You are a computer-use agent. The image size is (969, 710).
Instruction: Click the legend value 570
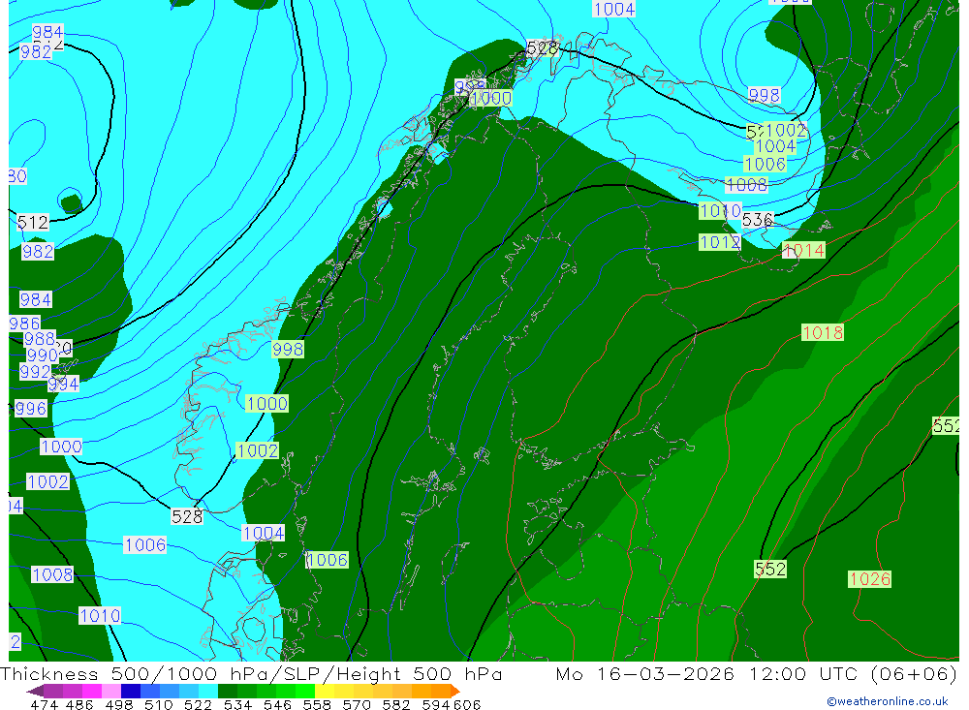coord(357,704)
